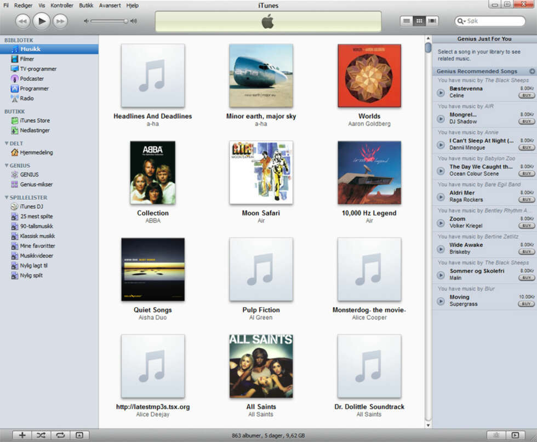Collapse the SPILLELISTER section

[x=7, y=197]
